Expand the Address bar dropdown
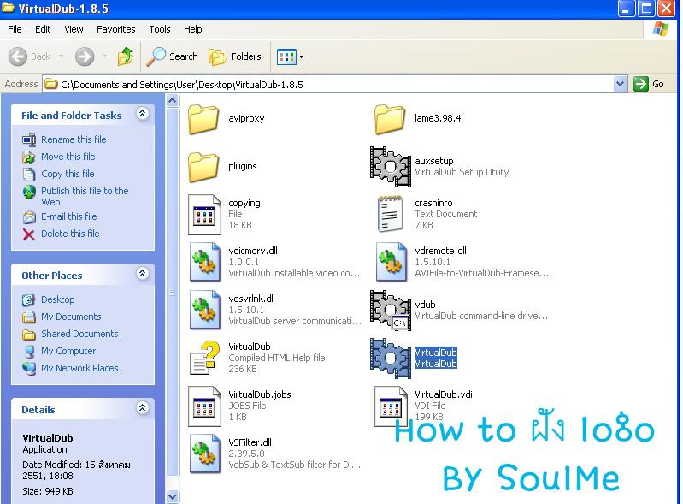 [x=620, y=84]
